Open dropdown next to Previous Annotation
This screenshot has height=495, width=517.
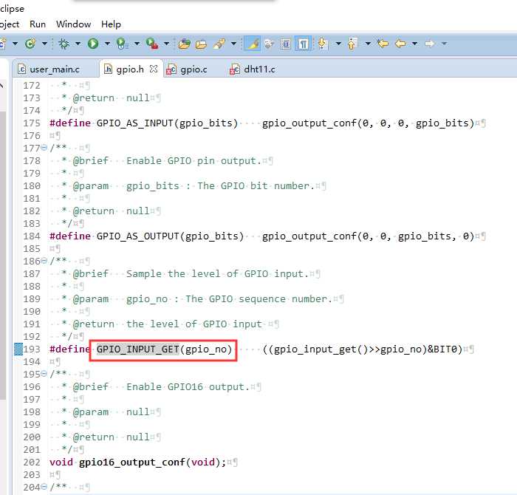[368, 44]
